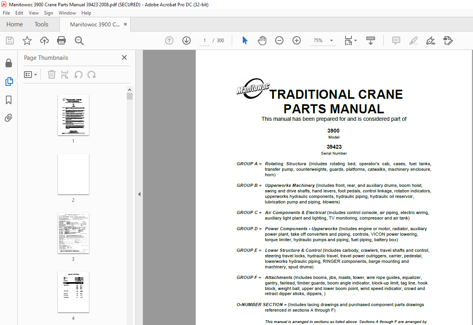The height and width of the screenshot is (325, 473).
Task: Print the document with the printer icon
Action: tap(61, 41)
